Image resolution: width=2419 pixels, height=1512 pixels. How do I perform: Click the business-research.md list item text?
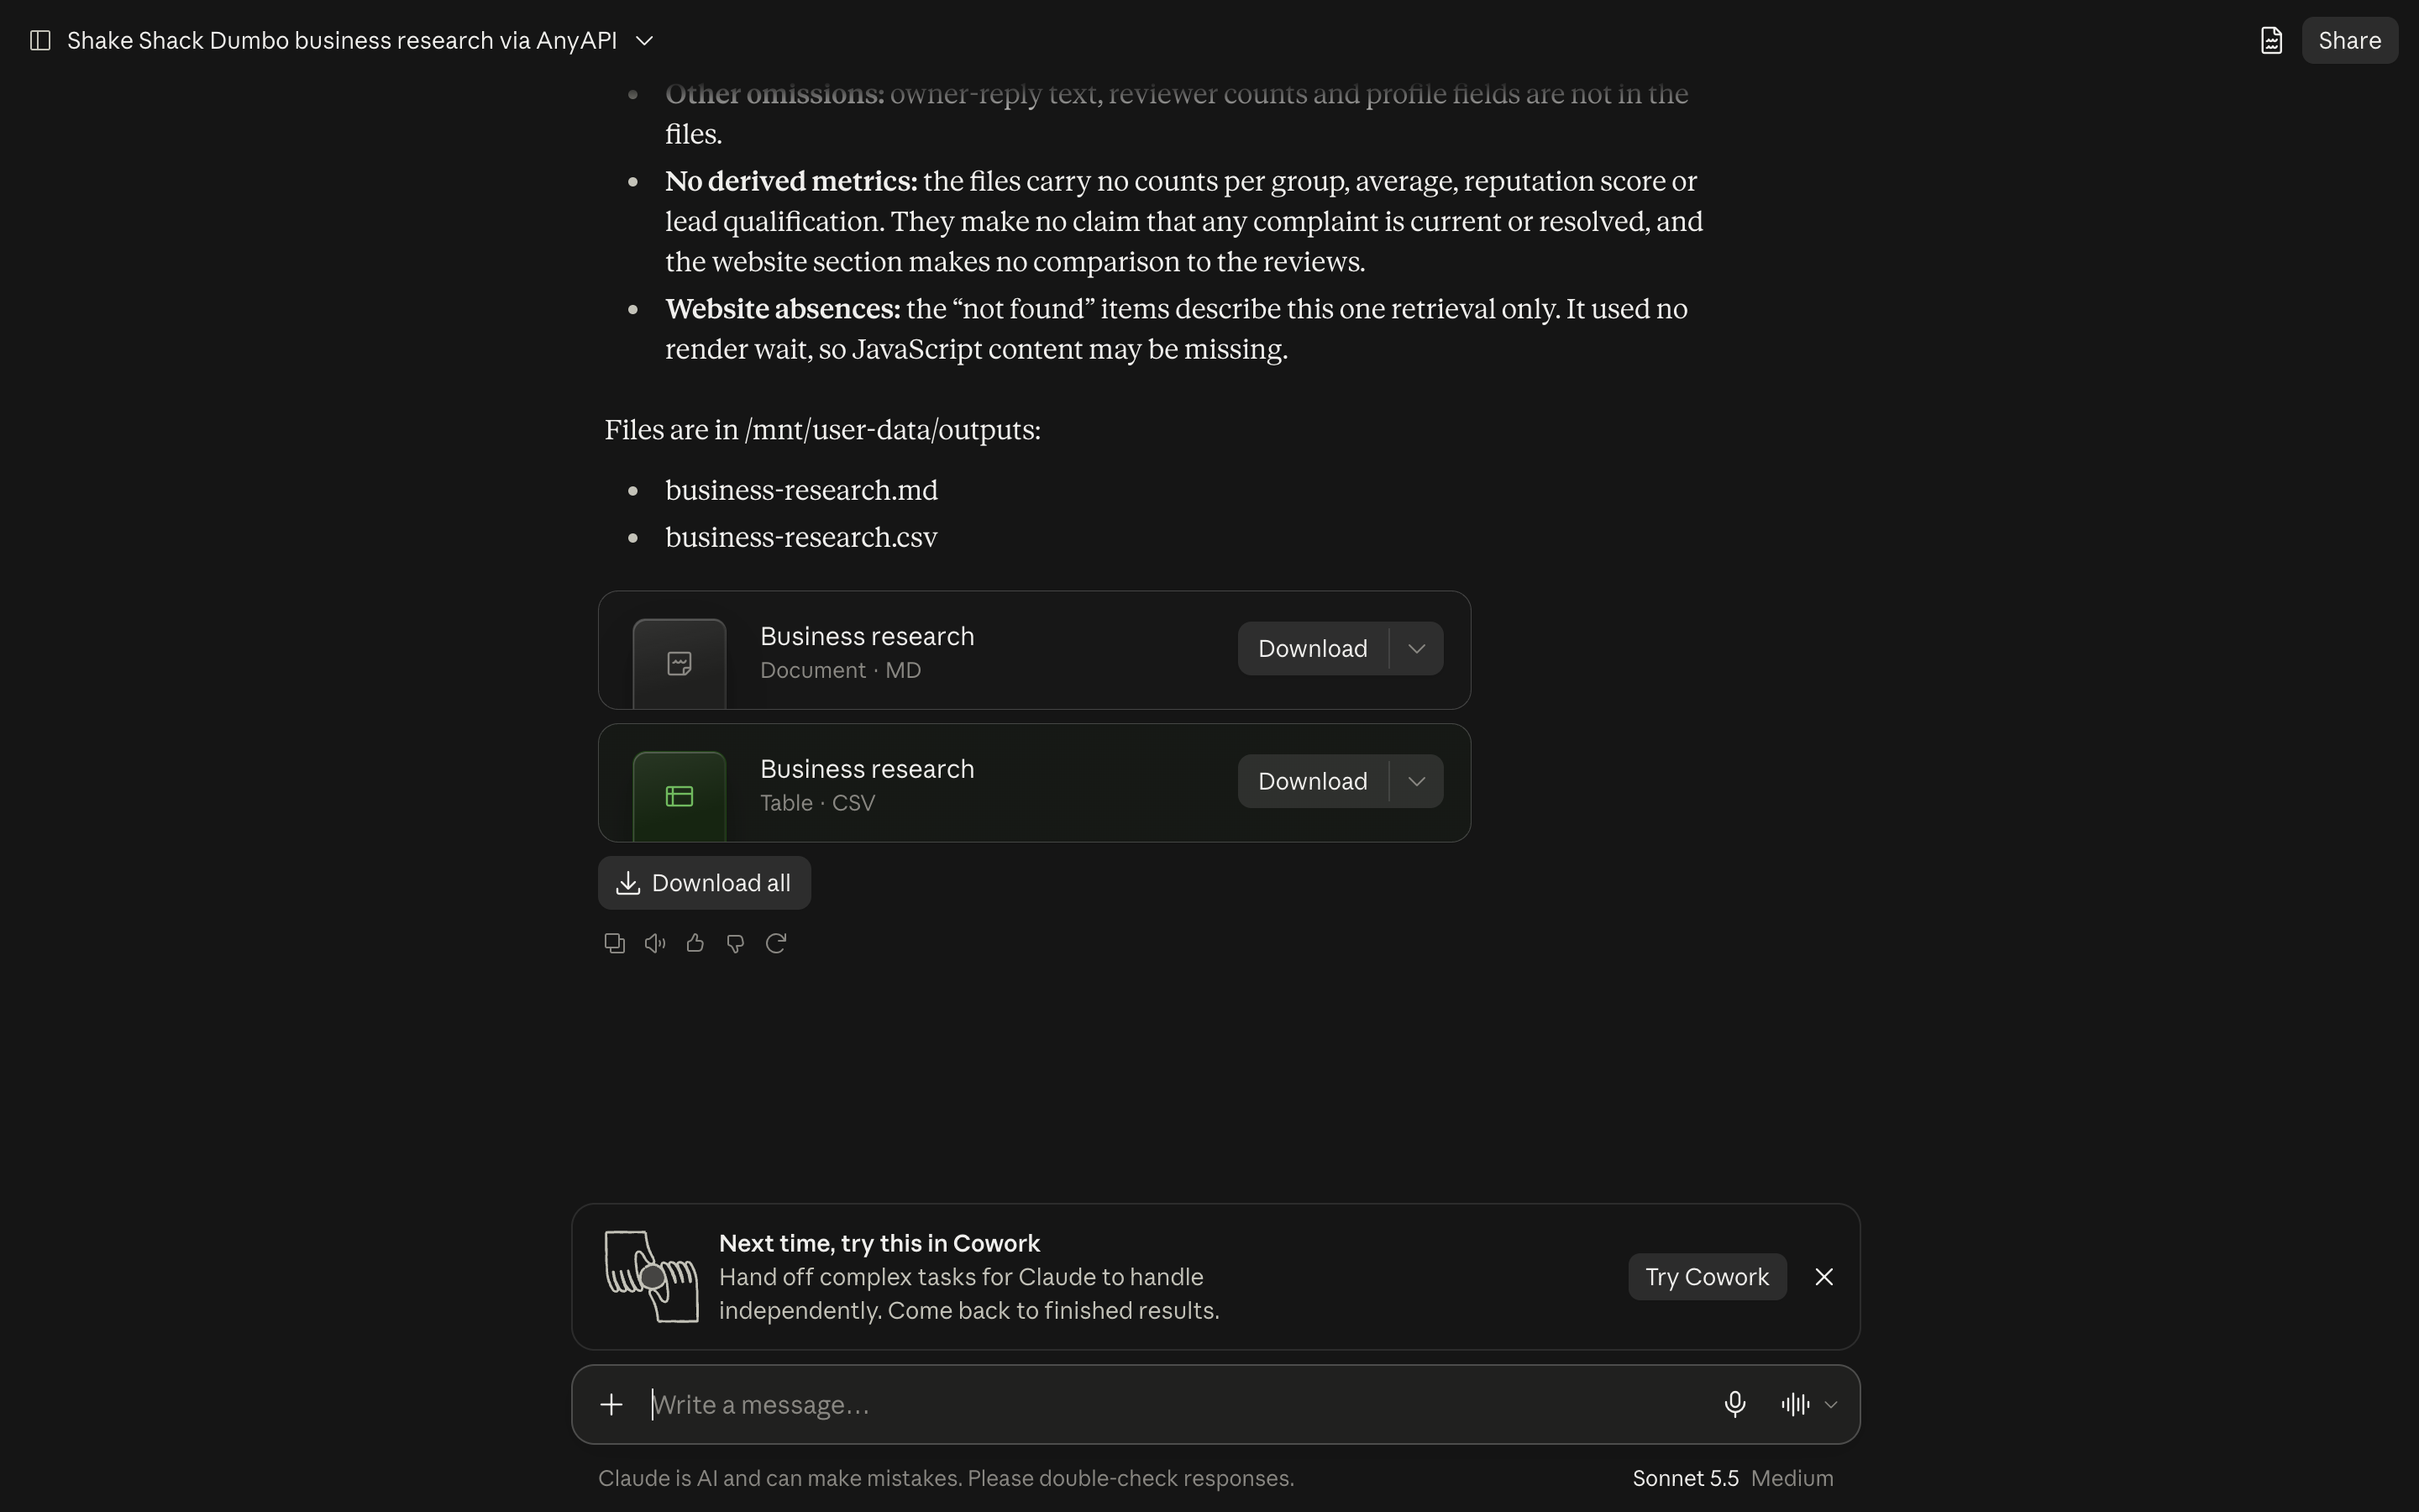coord(801,490)
